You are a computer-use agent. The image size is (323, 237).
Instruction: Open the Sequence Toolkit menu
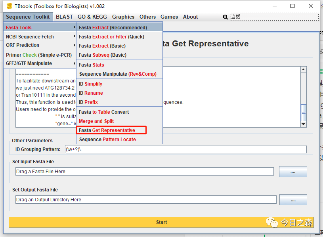28,17
